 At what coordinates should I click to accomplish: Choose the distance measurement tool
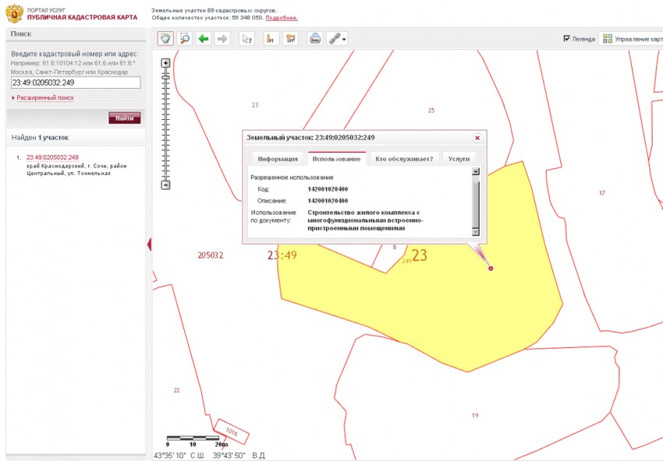coord(270,39)
